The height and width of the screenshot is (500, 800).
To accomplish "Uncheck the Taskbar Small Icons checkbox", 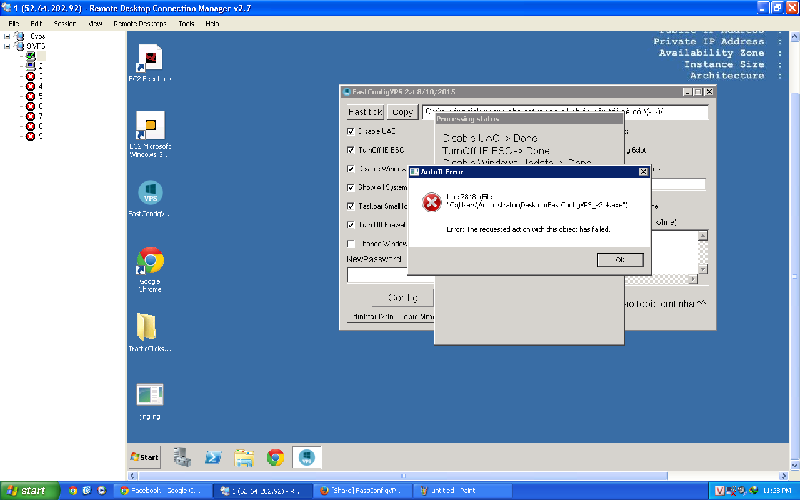I will coord(351,206).
